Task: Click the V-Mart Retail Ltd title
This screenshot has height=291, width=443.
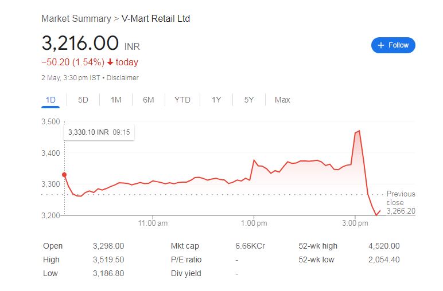Action: tap(155, 18)
